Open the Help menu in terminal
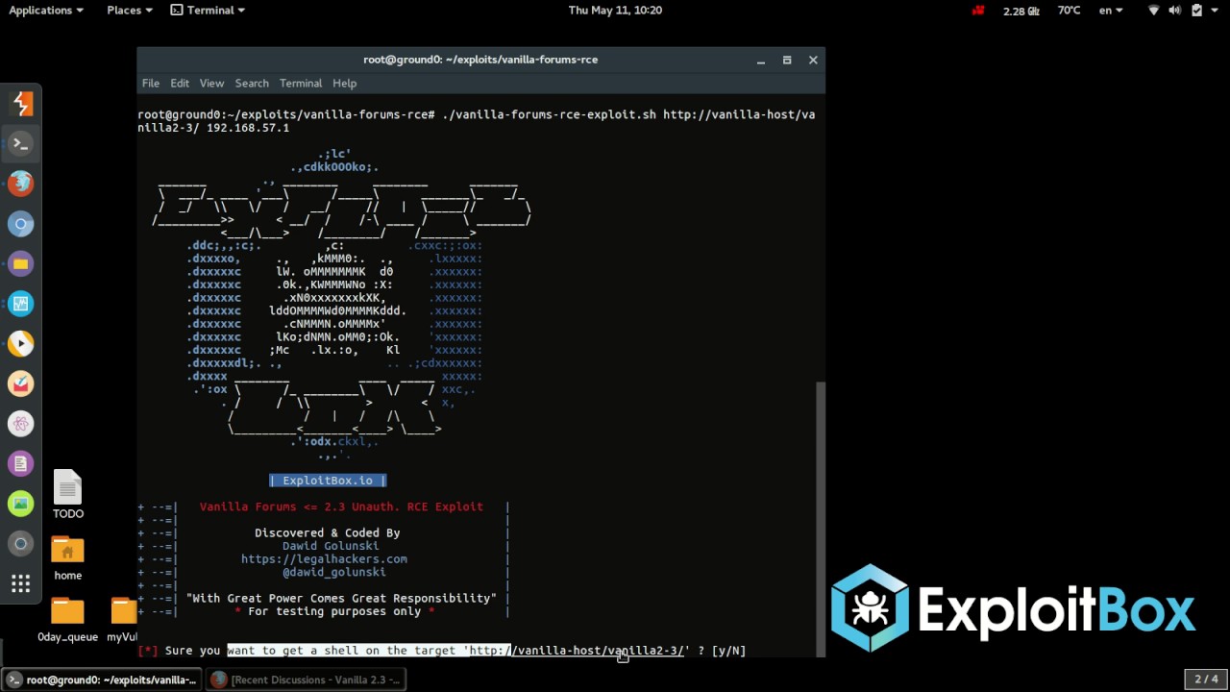 tap(344, 84)
